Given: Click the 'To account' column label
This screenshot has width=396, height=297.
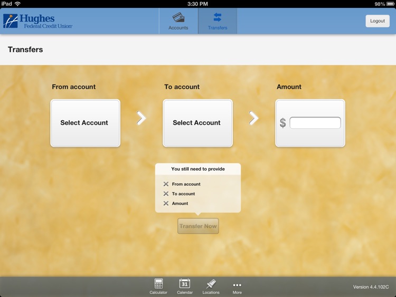Looking at the screenshot, I should [x=182, y=87].
